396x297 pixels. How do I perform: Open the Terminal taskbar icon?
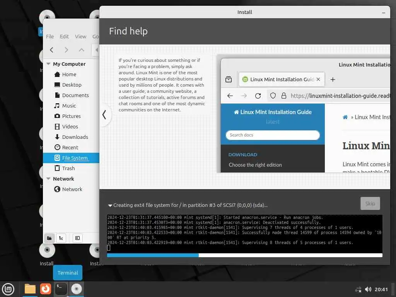[61, 289]
